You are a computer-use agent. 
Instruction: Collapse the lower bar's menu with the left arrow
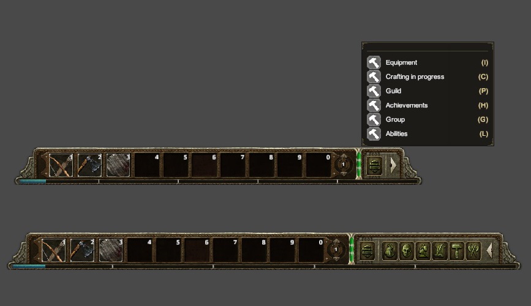point(489,251)
